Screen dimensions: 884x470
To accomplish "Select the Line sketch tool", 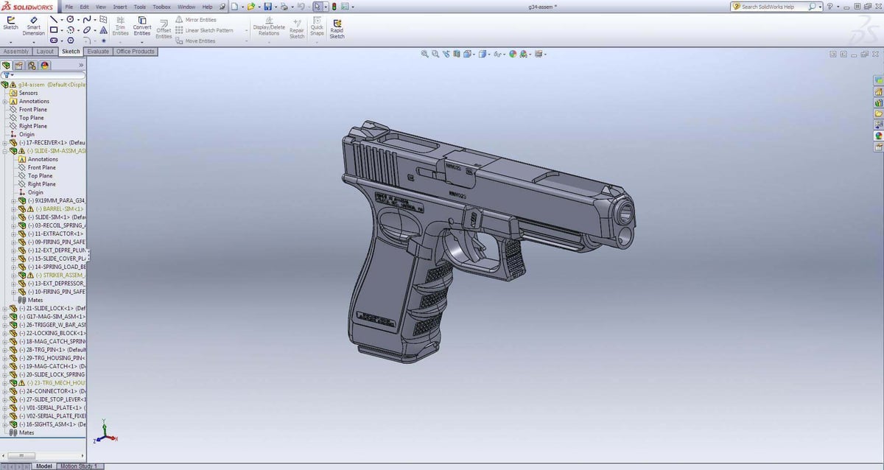I will pos(54,19).
